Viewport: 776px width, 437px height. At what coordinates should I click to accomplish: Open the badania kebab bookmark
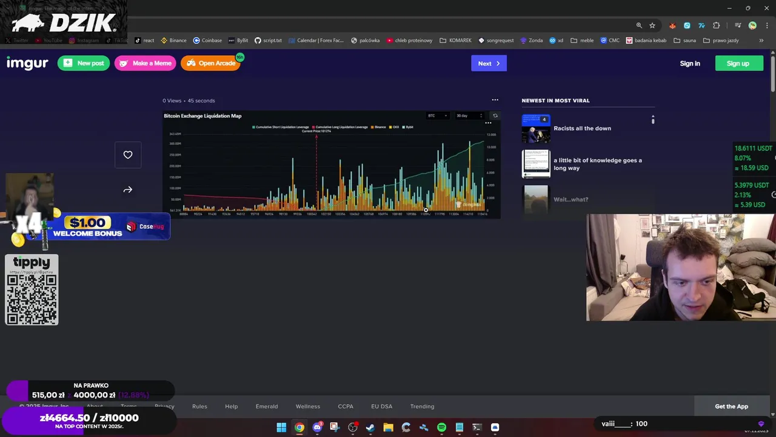click(646, 41)
